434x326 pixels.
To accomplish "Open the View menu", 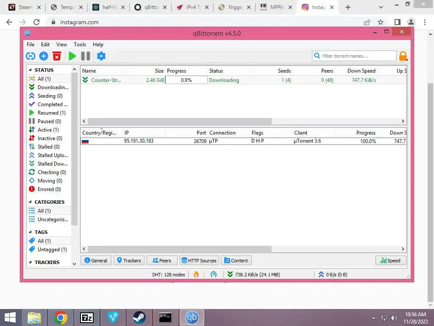I will pos(61,44).
